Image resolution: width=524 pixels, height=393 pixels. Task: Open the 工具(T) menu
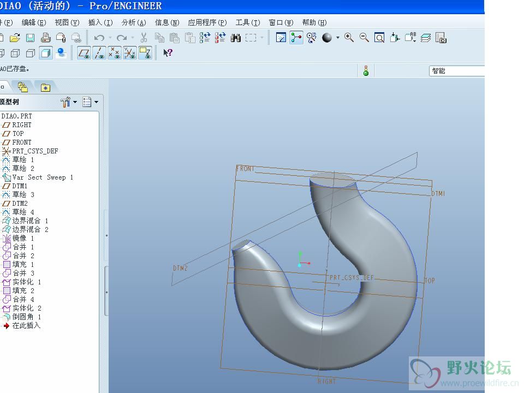(248, 22)
